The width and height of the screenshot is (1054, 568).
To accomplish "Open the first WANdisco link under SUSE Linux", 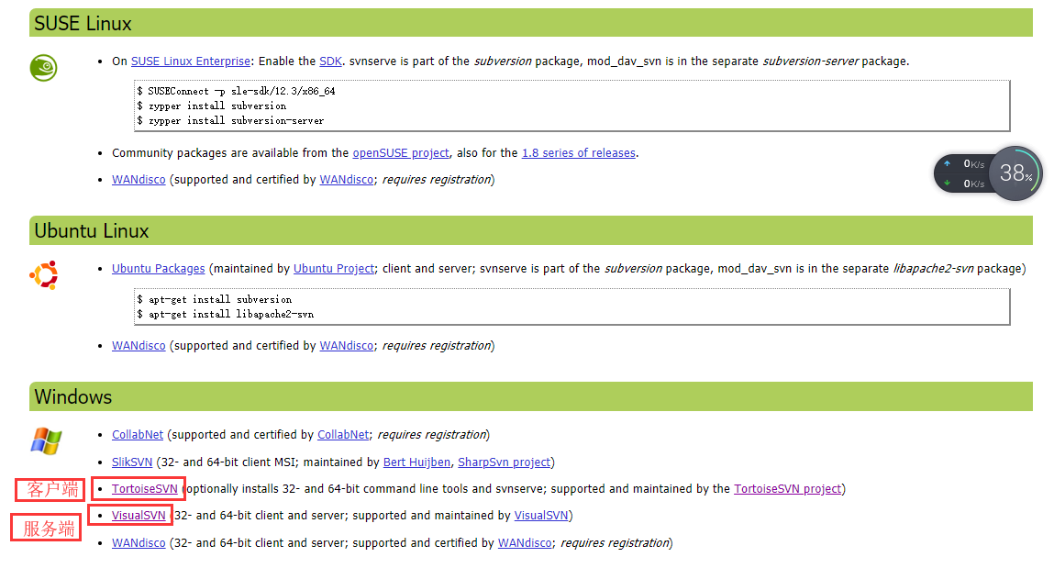I will coord(139,180).
